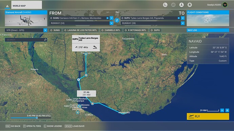Select the LAGUNA DE LOS PATOS INTL waypoint
Image resolution: width=234 pixels, height=131 pixels.
[81, 30]
